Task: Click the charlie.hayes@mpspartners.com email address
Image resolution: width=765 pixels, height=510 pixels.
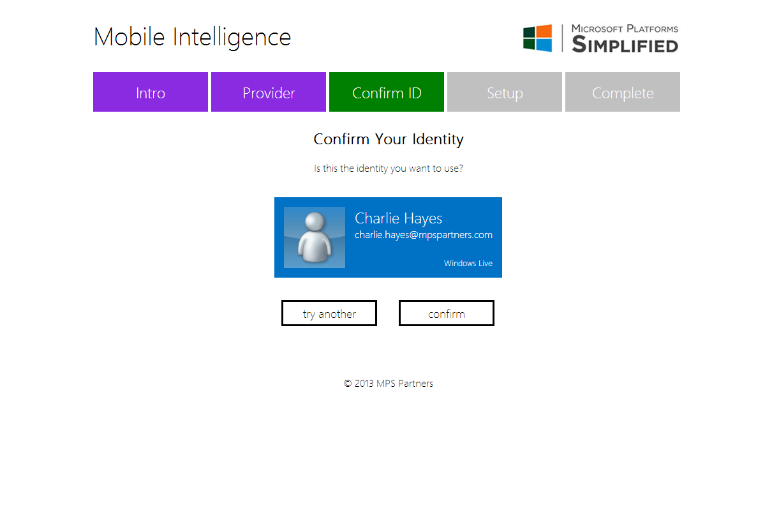Action: coord(424,235)
